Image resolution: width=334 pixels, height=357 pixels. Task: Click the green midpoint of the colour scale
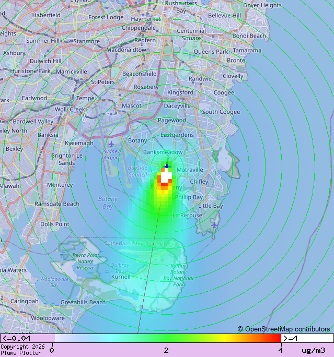tap(166, 338)
